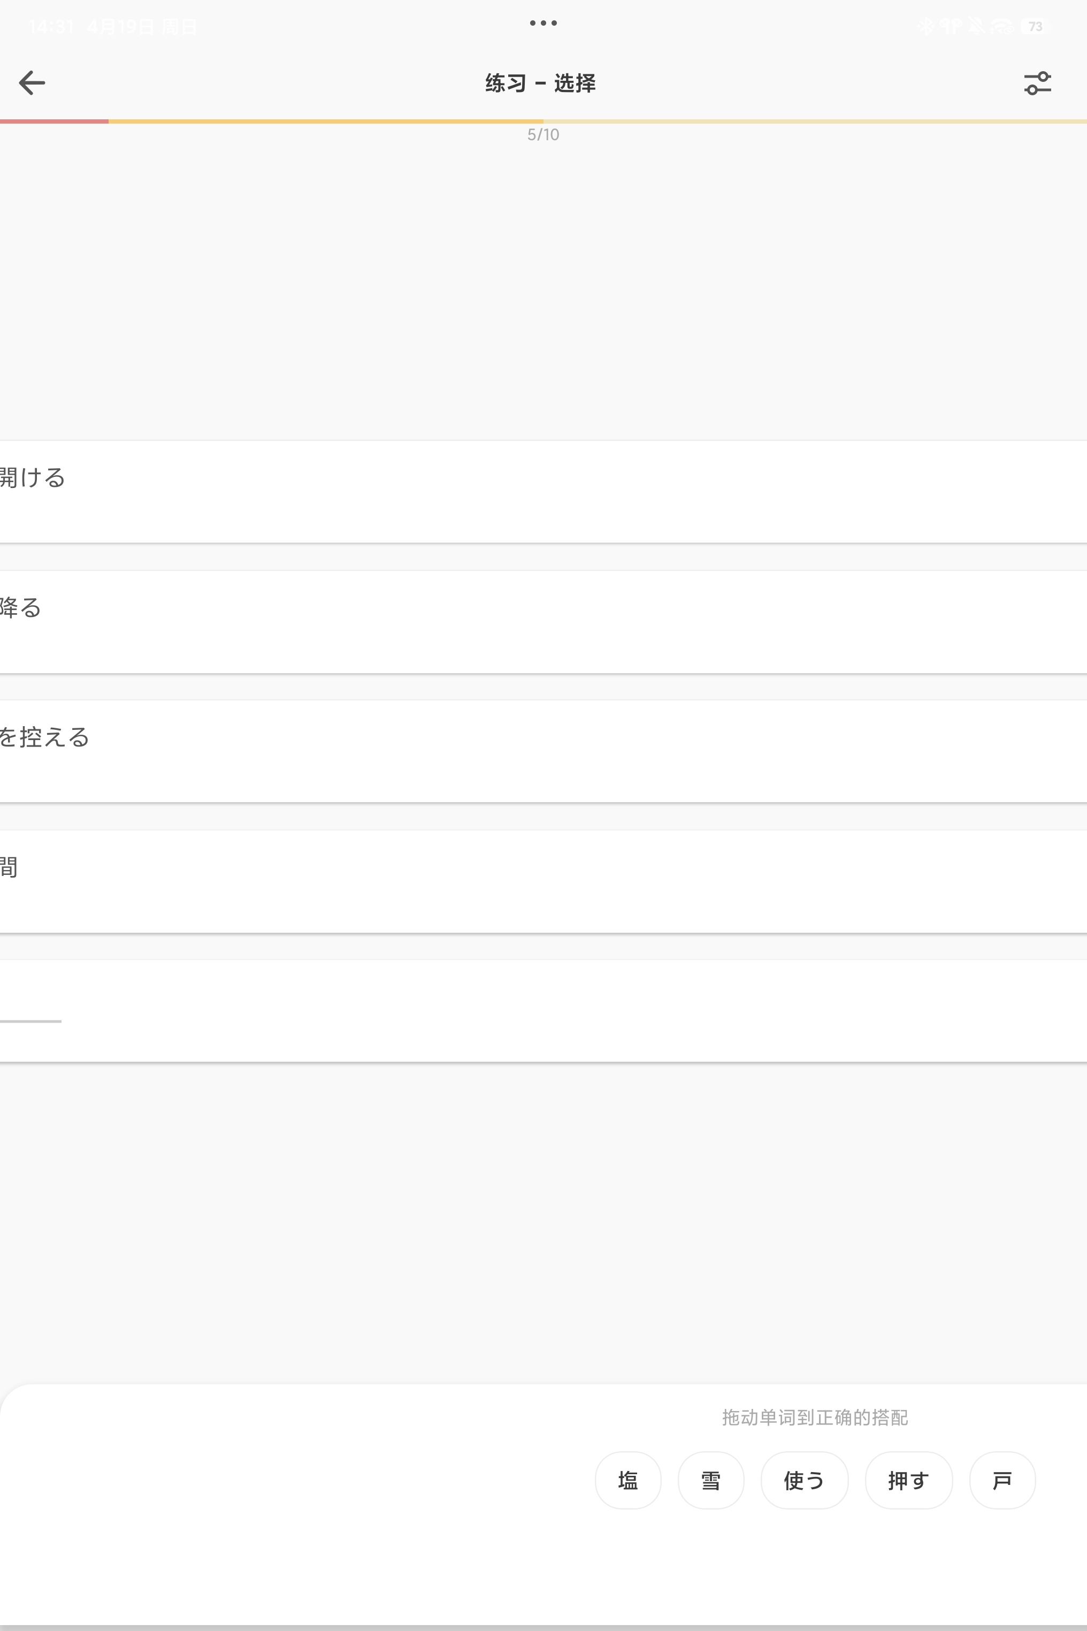Tap the back arrow icon

32,83
